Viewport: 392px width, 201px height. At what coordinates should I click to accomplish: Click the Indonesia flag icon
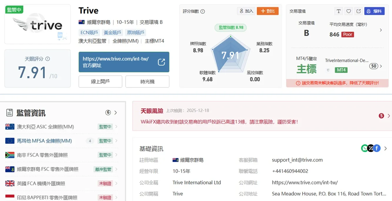[x=10, y=197]
